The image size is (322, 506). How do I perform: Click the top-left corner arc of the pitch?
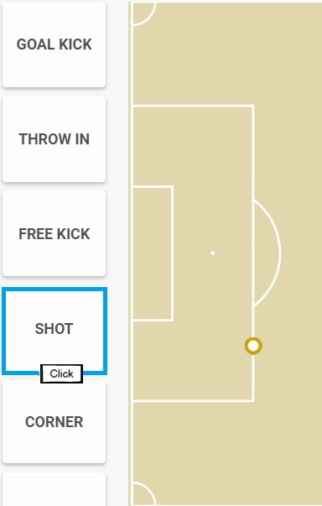144,13
